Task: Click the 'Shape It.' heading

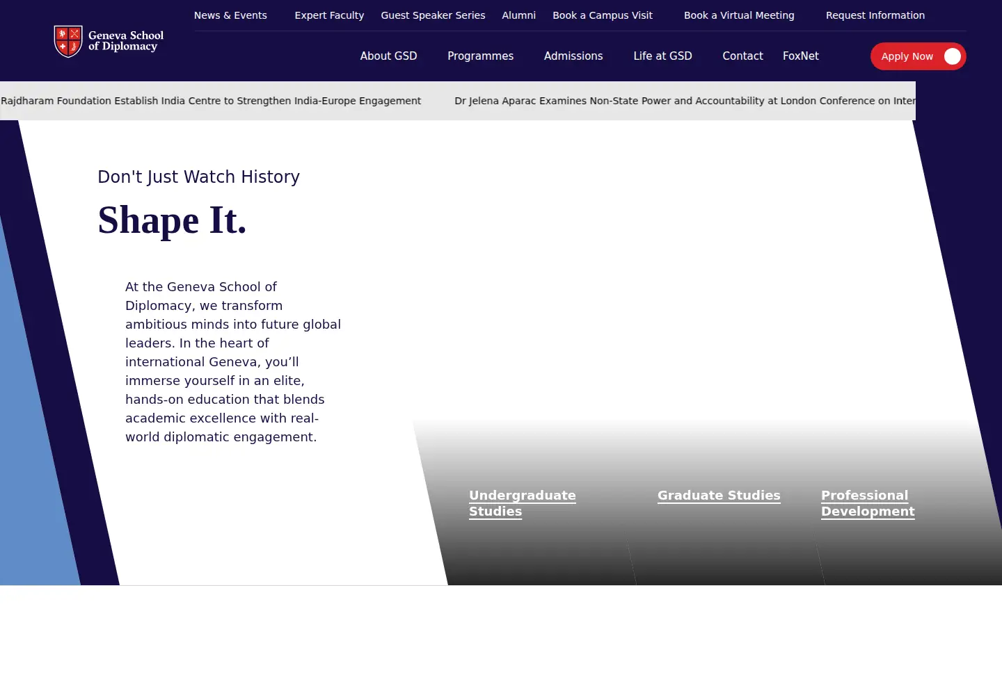Action: coord(172,220)
